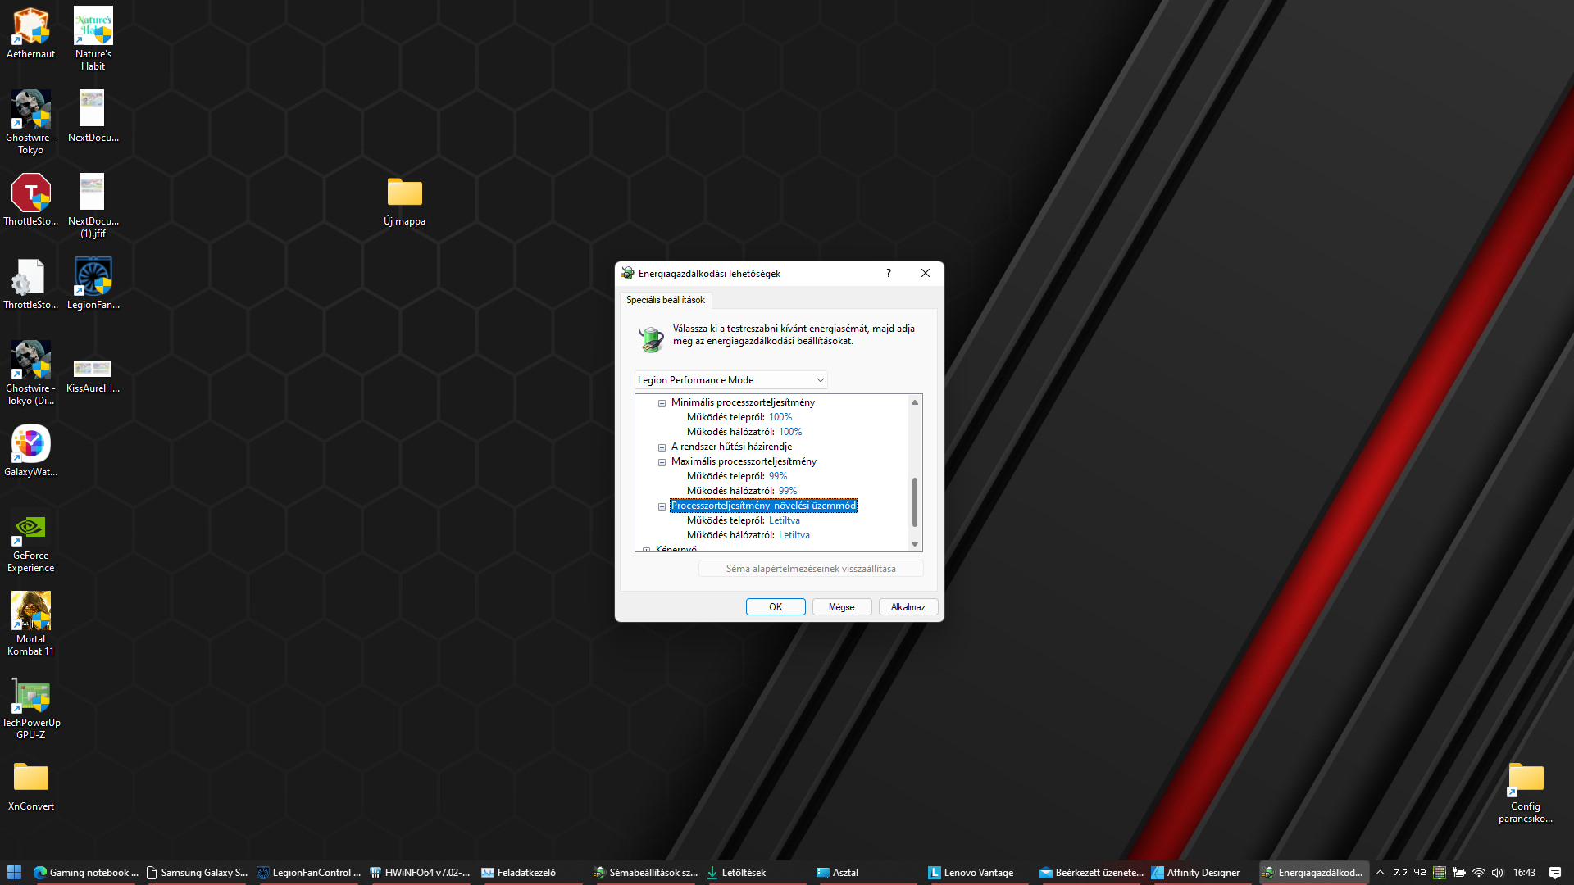
Task: Select the Maximális processzorteljesítmény tree item
Action: [x=744, y=461]
